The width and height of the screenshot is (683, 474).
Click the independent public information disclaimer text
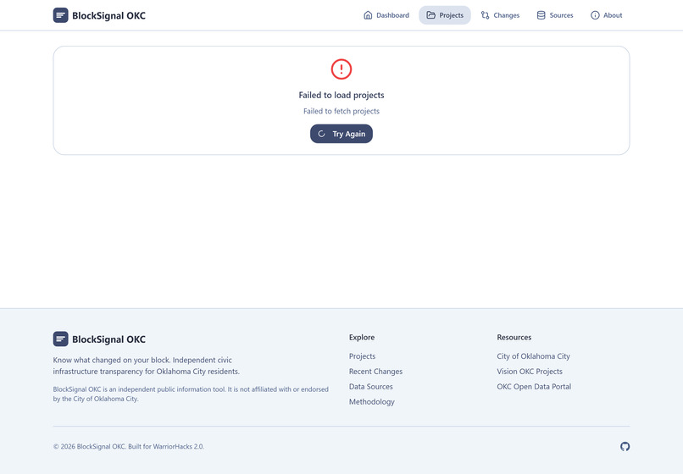pyautogui.click(x=191, y=394)
